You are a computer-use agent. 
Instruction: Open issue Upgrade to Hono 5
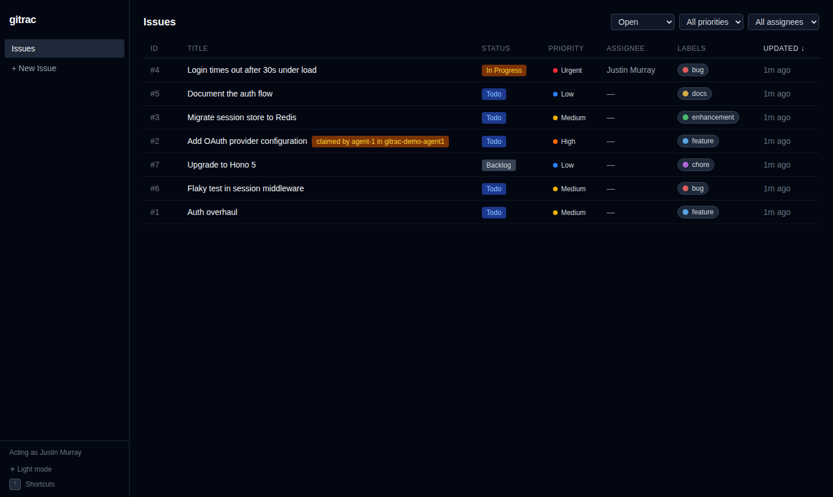point(222,165)
